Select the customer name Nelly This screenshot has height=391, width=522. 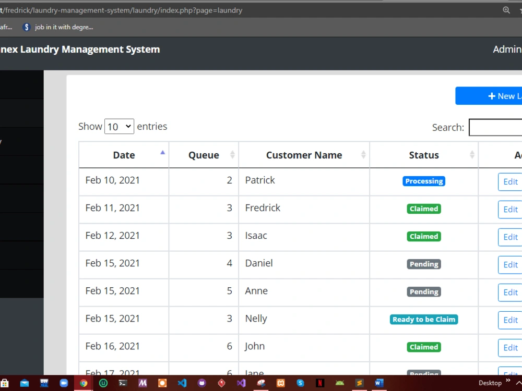click(256, 319)
